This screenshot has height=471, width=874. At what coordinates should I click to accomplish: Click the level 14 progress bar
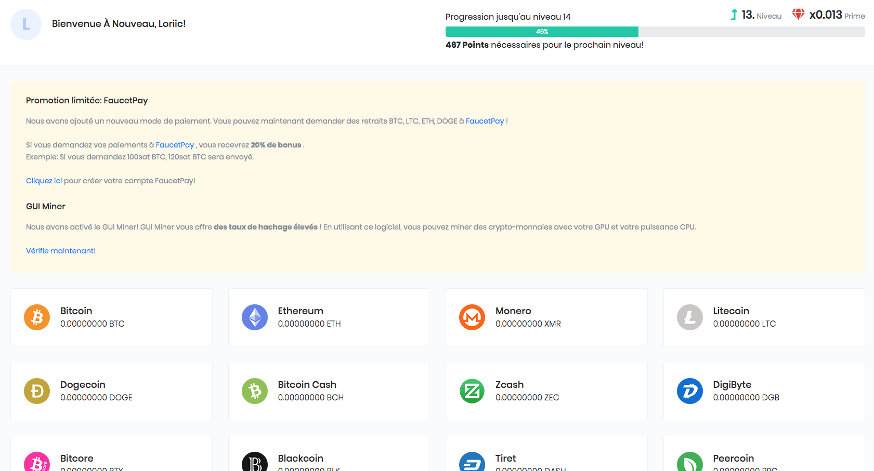click(655, 32)
